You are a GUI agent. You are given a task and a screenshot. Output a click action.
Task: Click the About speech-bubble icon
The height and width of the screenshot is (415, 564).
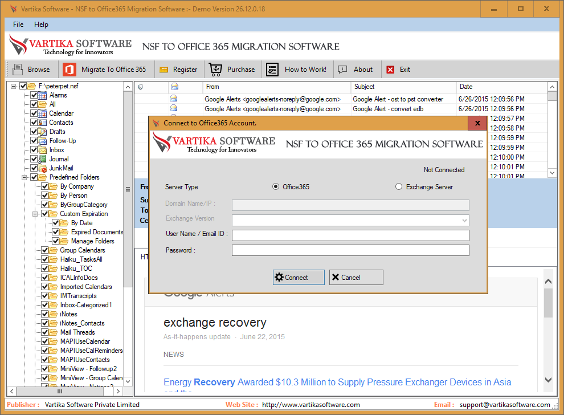(342, 70)
